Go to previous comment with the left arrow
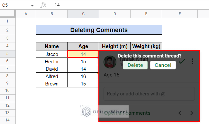 [x=179, y=113]
